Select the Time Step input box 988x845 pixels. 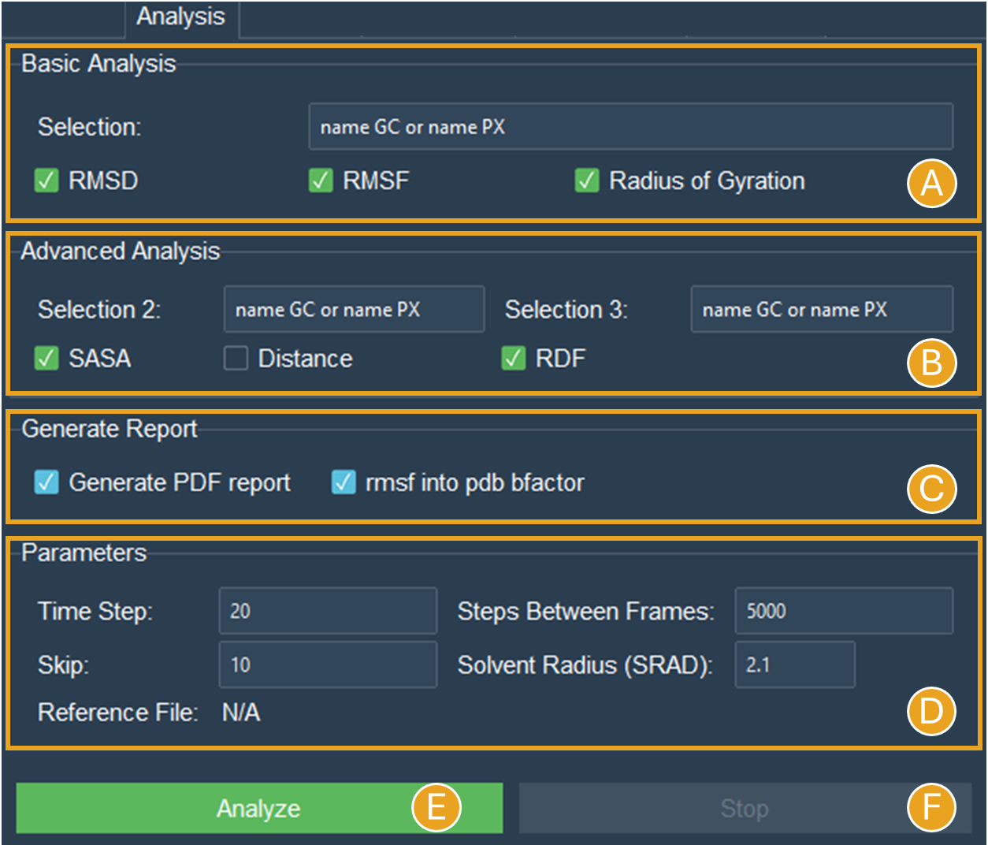click(328, 611)
